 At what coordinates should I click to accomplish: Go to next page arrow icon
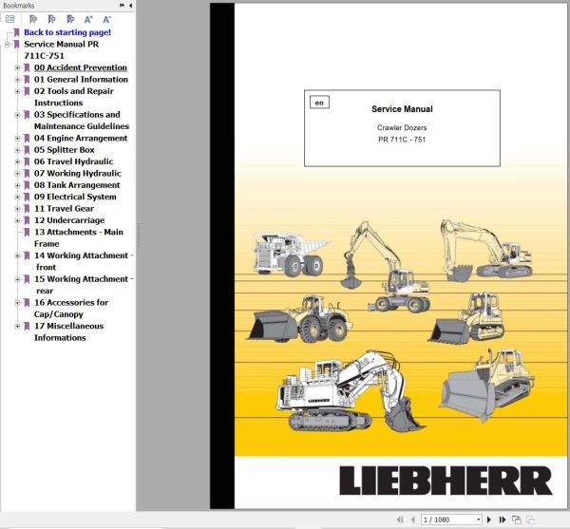(489, 520)
